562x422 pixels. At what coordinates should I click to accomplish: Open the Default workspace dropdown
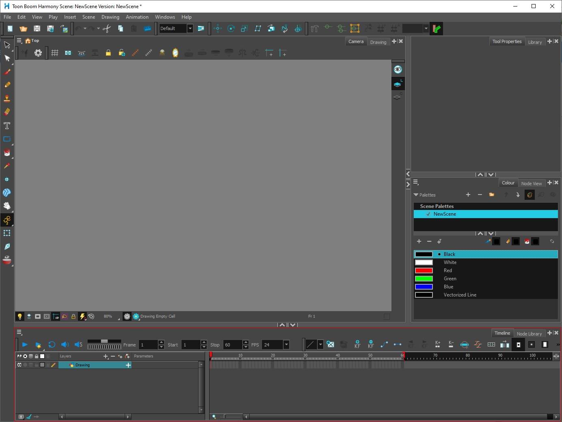(x=190, y=28)
